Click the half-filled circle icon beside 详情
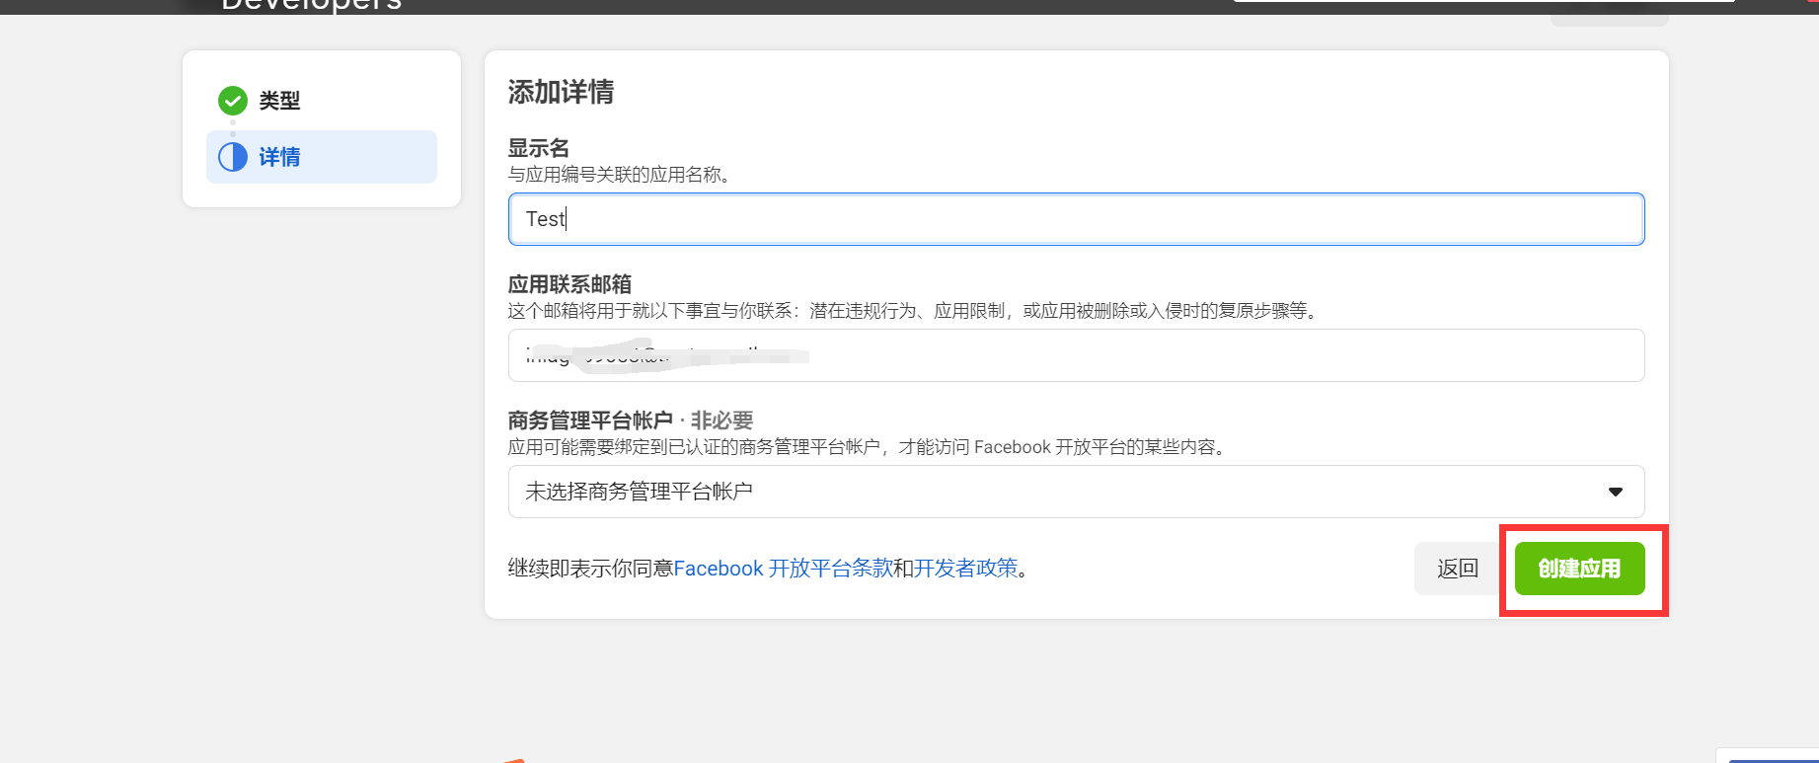 pyautogui.click(x=233, y=157)
